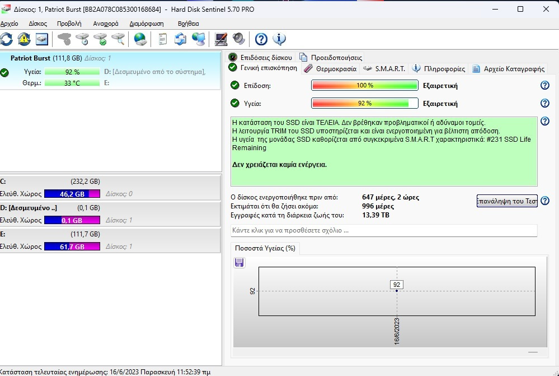Open the Βοήθεια menu
The width and height of the screenshot is (559, 376).
pos(188,24)
